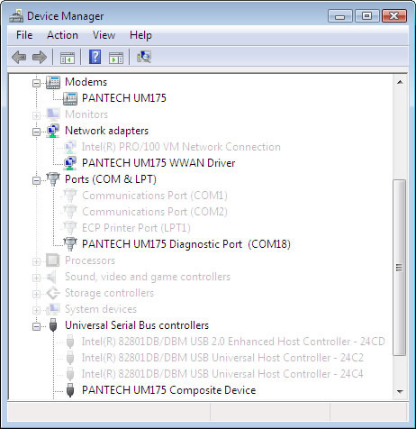416x429 pixels.
Task: Collapse the Modems category
Action: (x=36, y=83)
